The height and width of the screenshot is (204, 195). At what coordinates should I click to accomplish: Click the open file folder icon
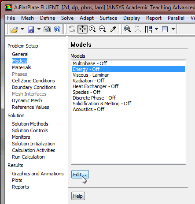coord(14,29)
